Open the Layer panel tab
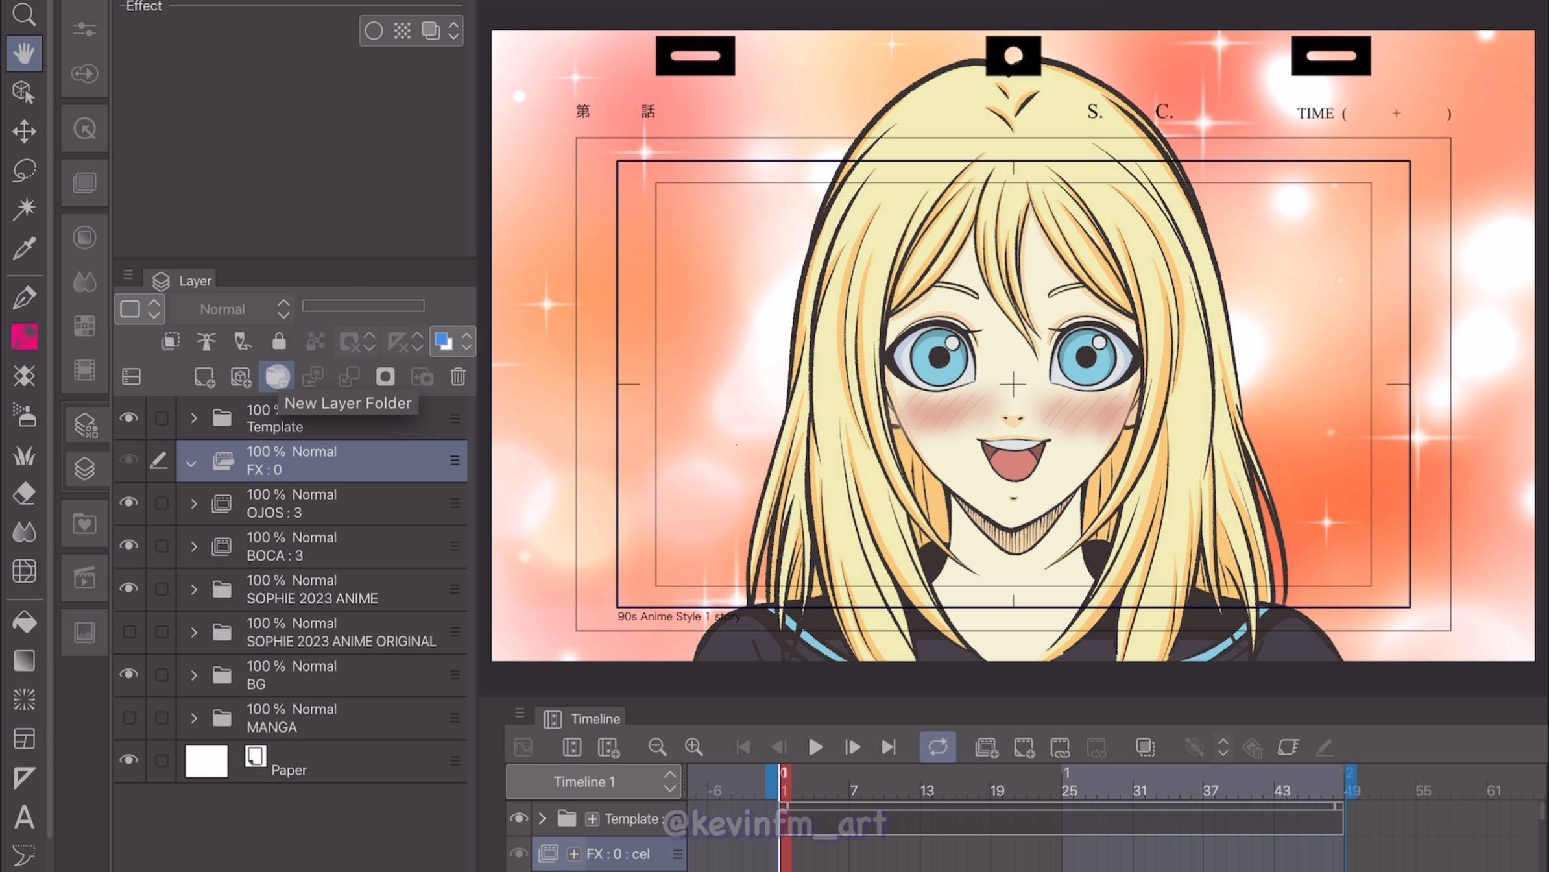The width and height of the screenshot is (1549, 872). pos(182,281)
